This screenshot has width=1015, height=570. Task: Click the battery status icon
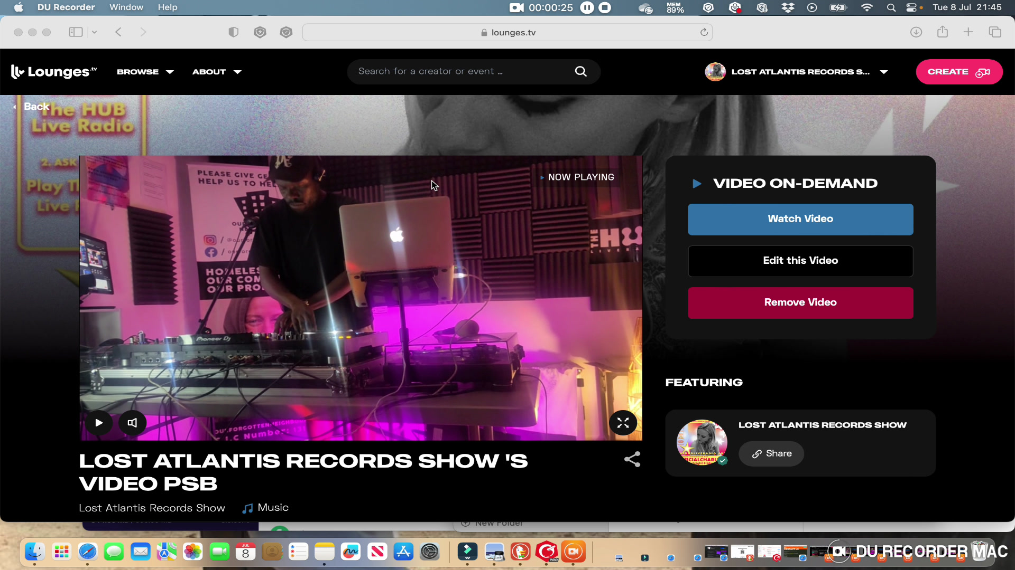(838, 7)
